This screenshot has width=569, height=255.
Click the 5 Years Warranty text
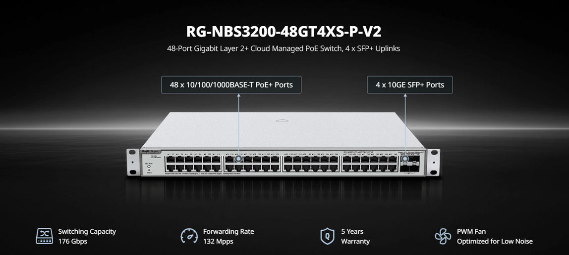[x=355, y=236]
